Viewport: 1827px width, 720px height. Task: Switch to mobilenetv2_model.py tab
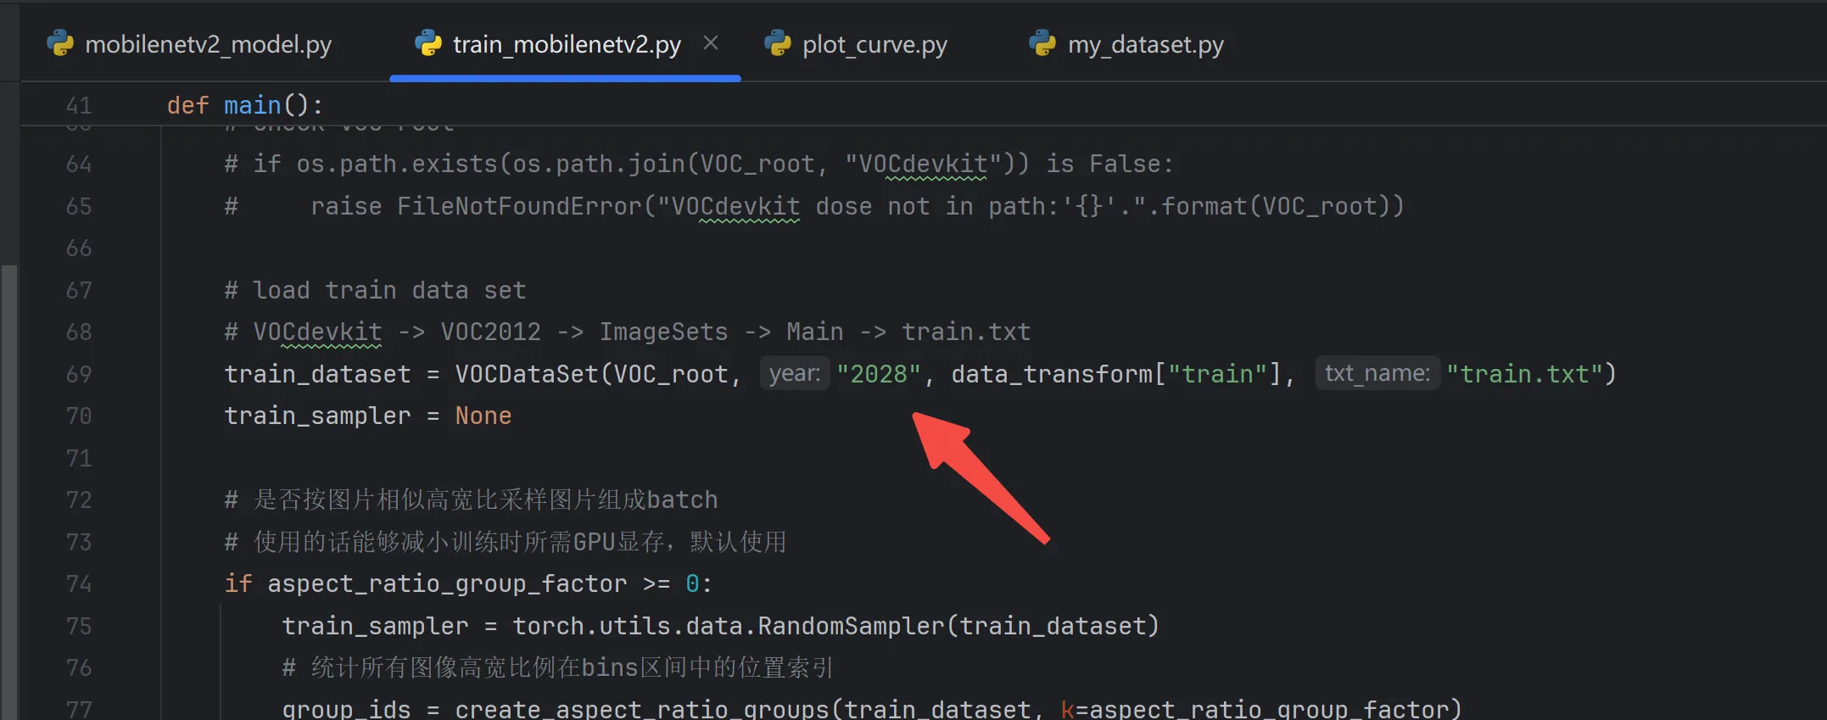tap(189, 44)
